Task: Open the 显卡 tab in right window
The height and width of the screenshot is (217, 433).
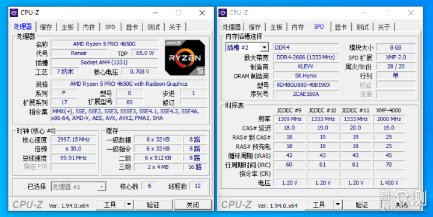Action: click(340, 27)
